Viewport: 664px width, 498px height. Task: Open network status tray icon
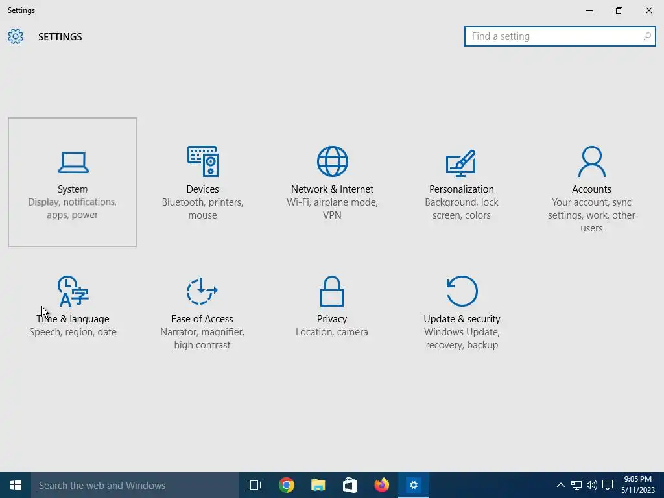[x=576, y=485]
